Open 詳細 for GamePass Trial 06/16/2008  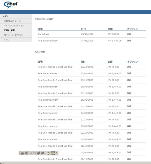tap(129, 80)
